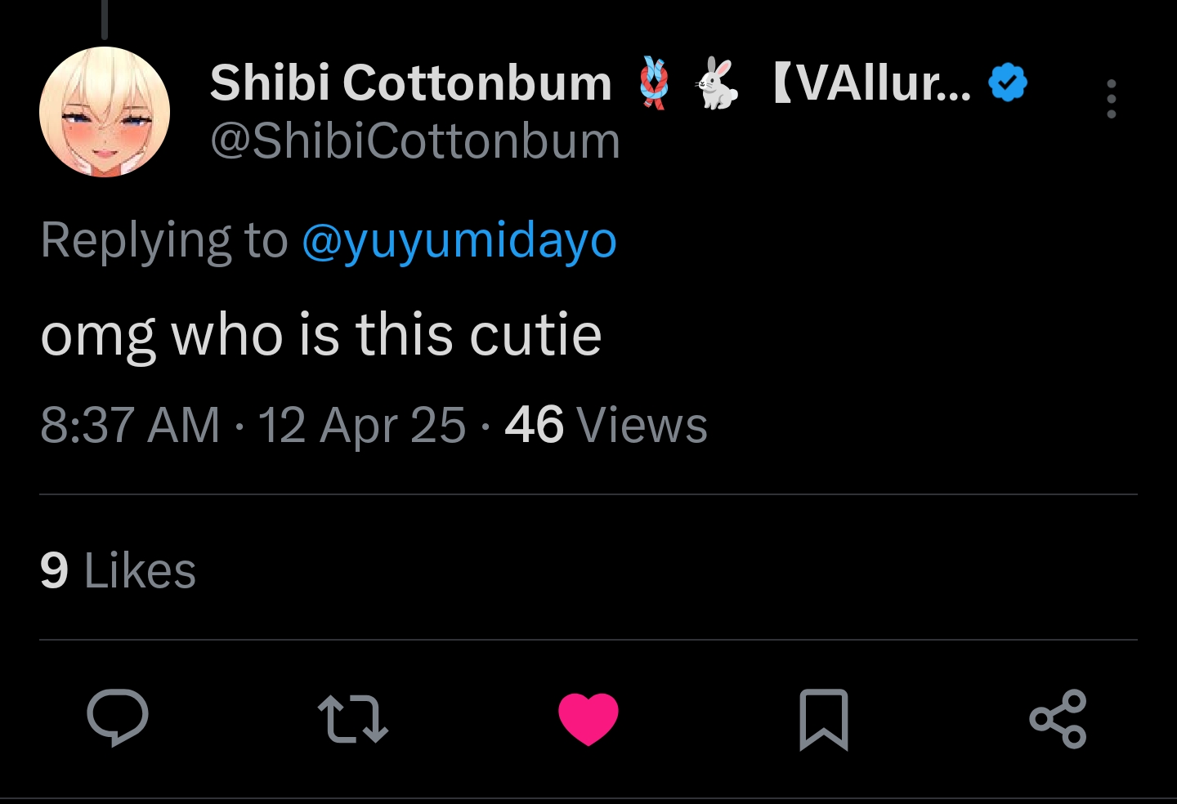Screen dimensions: 1177x804
Task: Click the red-blue knot emoji in name
Action: pos(653,83)
